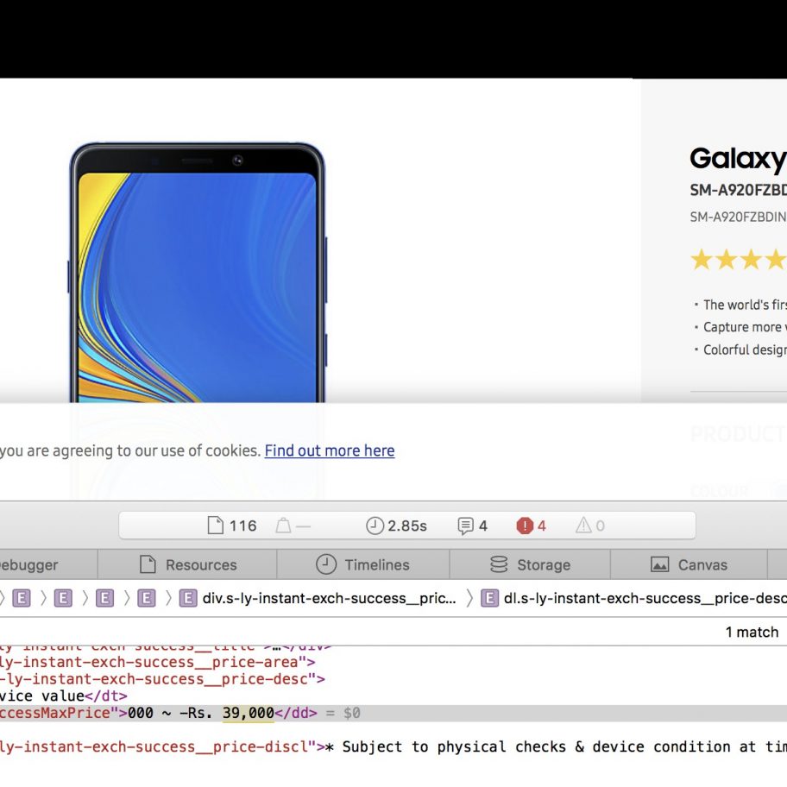The height and width of the screenshot is (787, 787).
Task: Click the Storage tab database icon
Action: pyautogui.click(x=499, y=565)
